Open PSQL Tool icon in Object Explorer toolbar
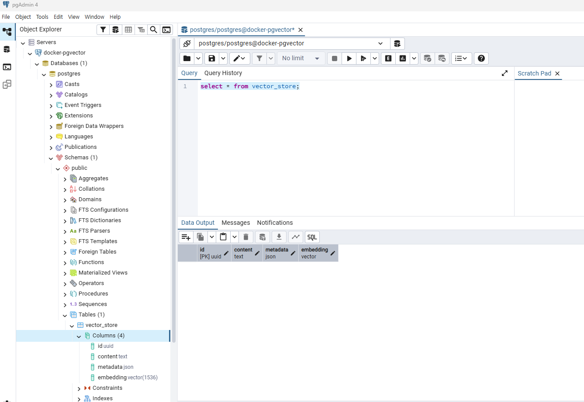 [x=166, y=30]
